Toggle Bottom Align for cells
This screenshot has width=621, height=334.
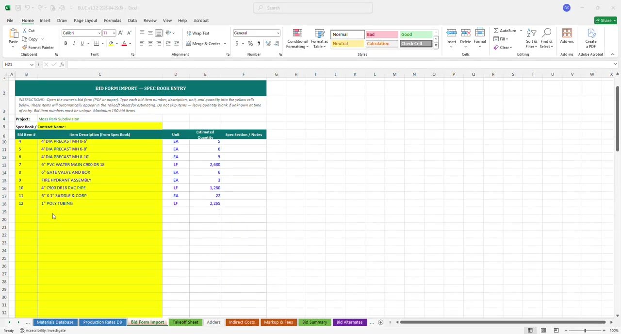coord(159,33)
